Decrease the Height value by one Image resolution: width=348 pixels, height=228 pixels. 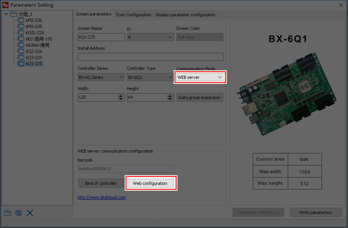[x=170, y=99]
